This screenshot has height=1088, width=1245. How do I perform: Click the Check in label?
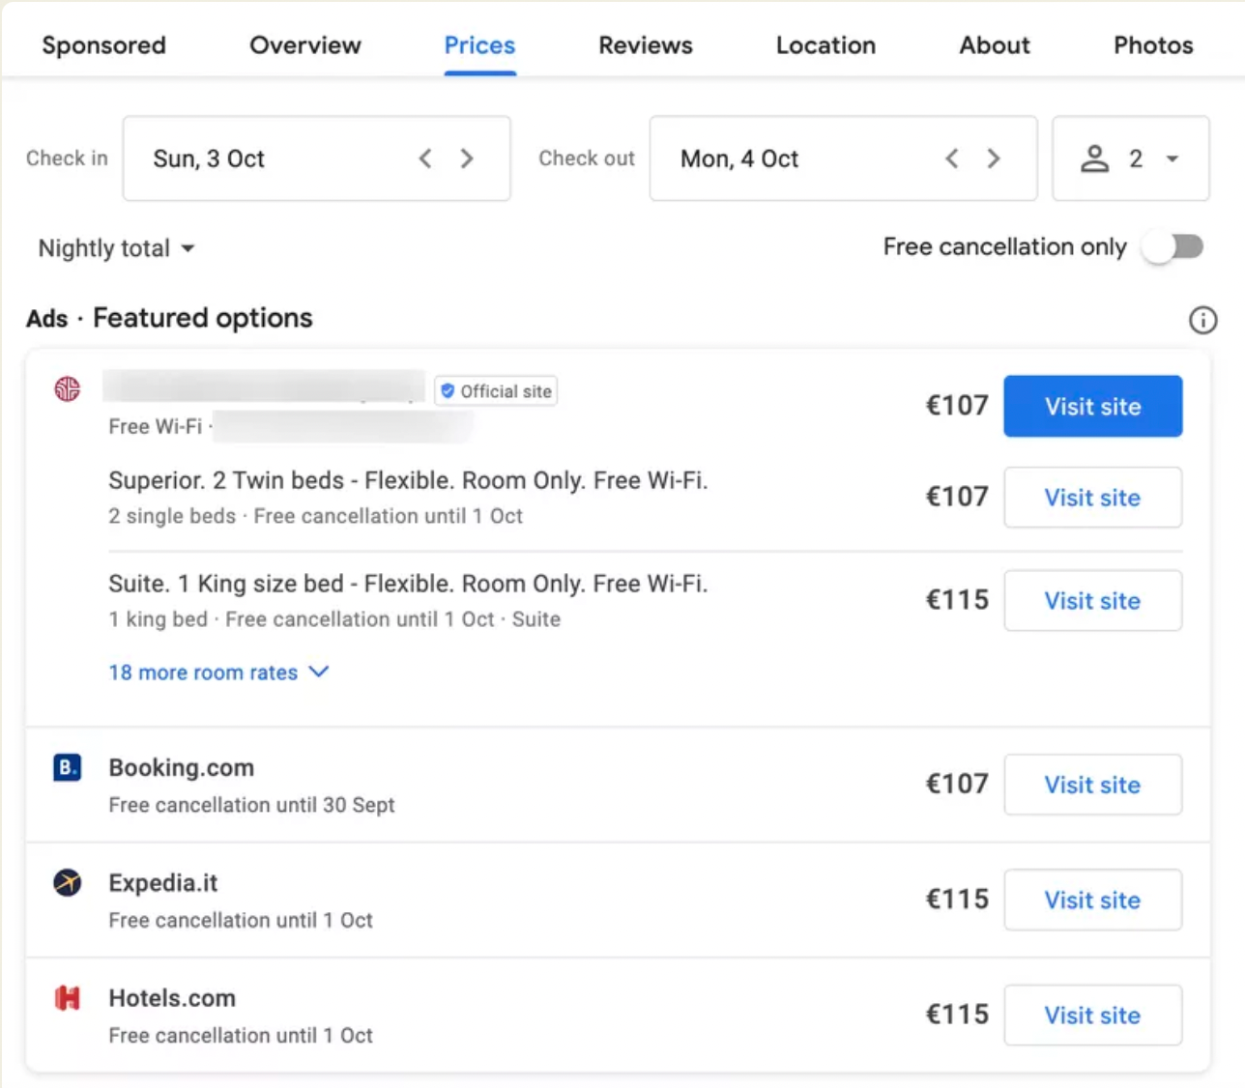(67, 158)
